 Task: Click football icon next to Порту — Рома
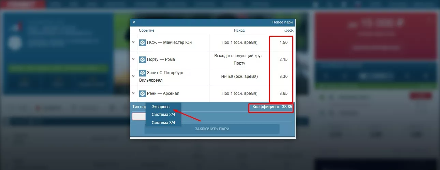(x=143, y=60)
